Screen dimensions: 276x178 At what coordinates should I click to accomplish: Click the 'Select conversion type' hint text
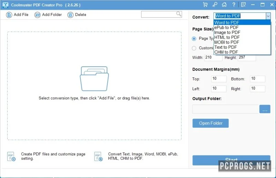point(94,98)
